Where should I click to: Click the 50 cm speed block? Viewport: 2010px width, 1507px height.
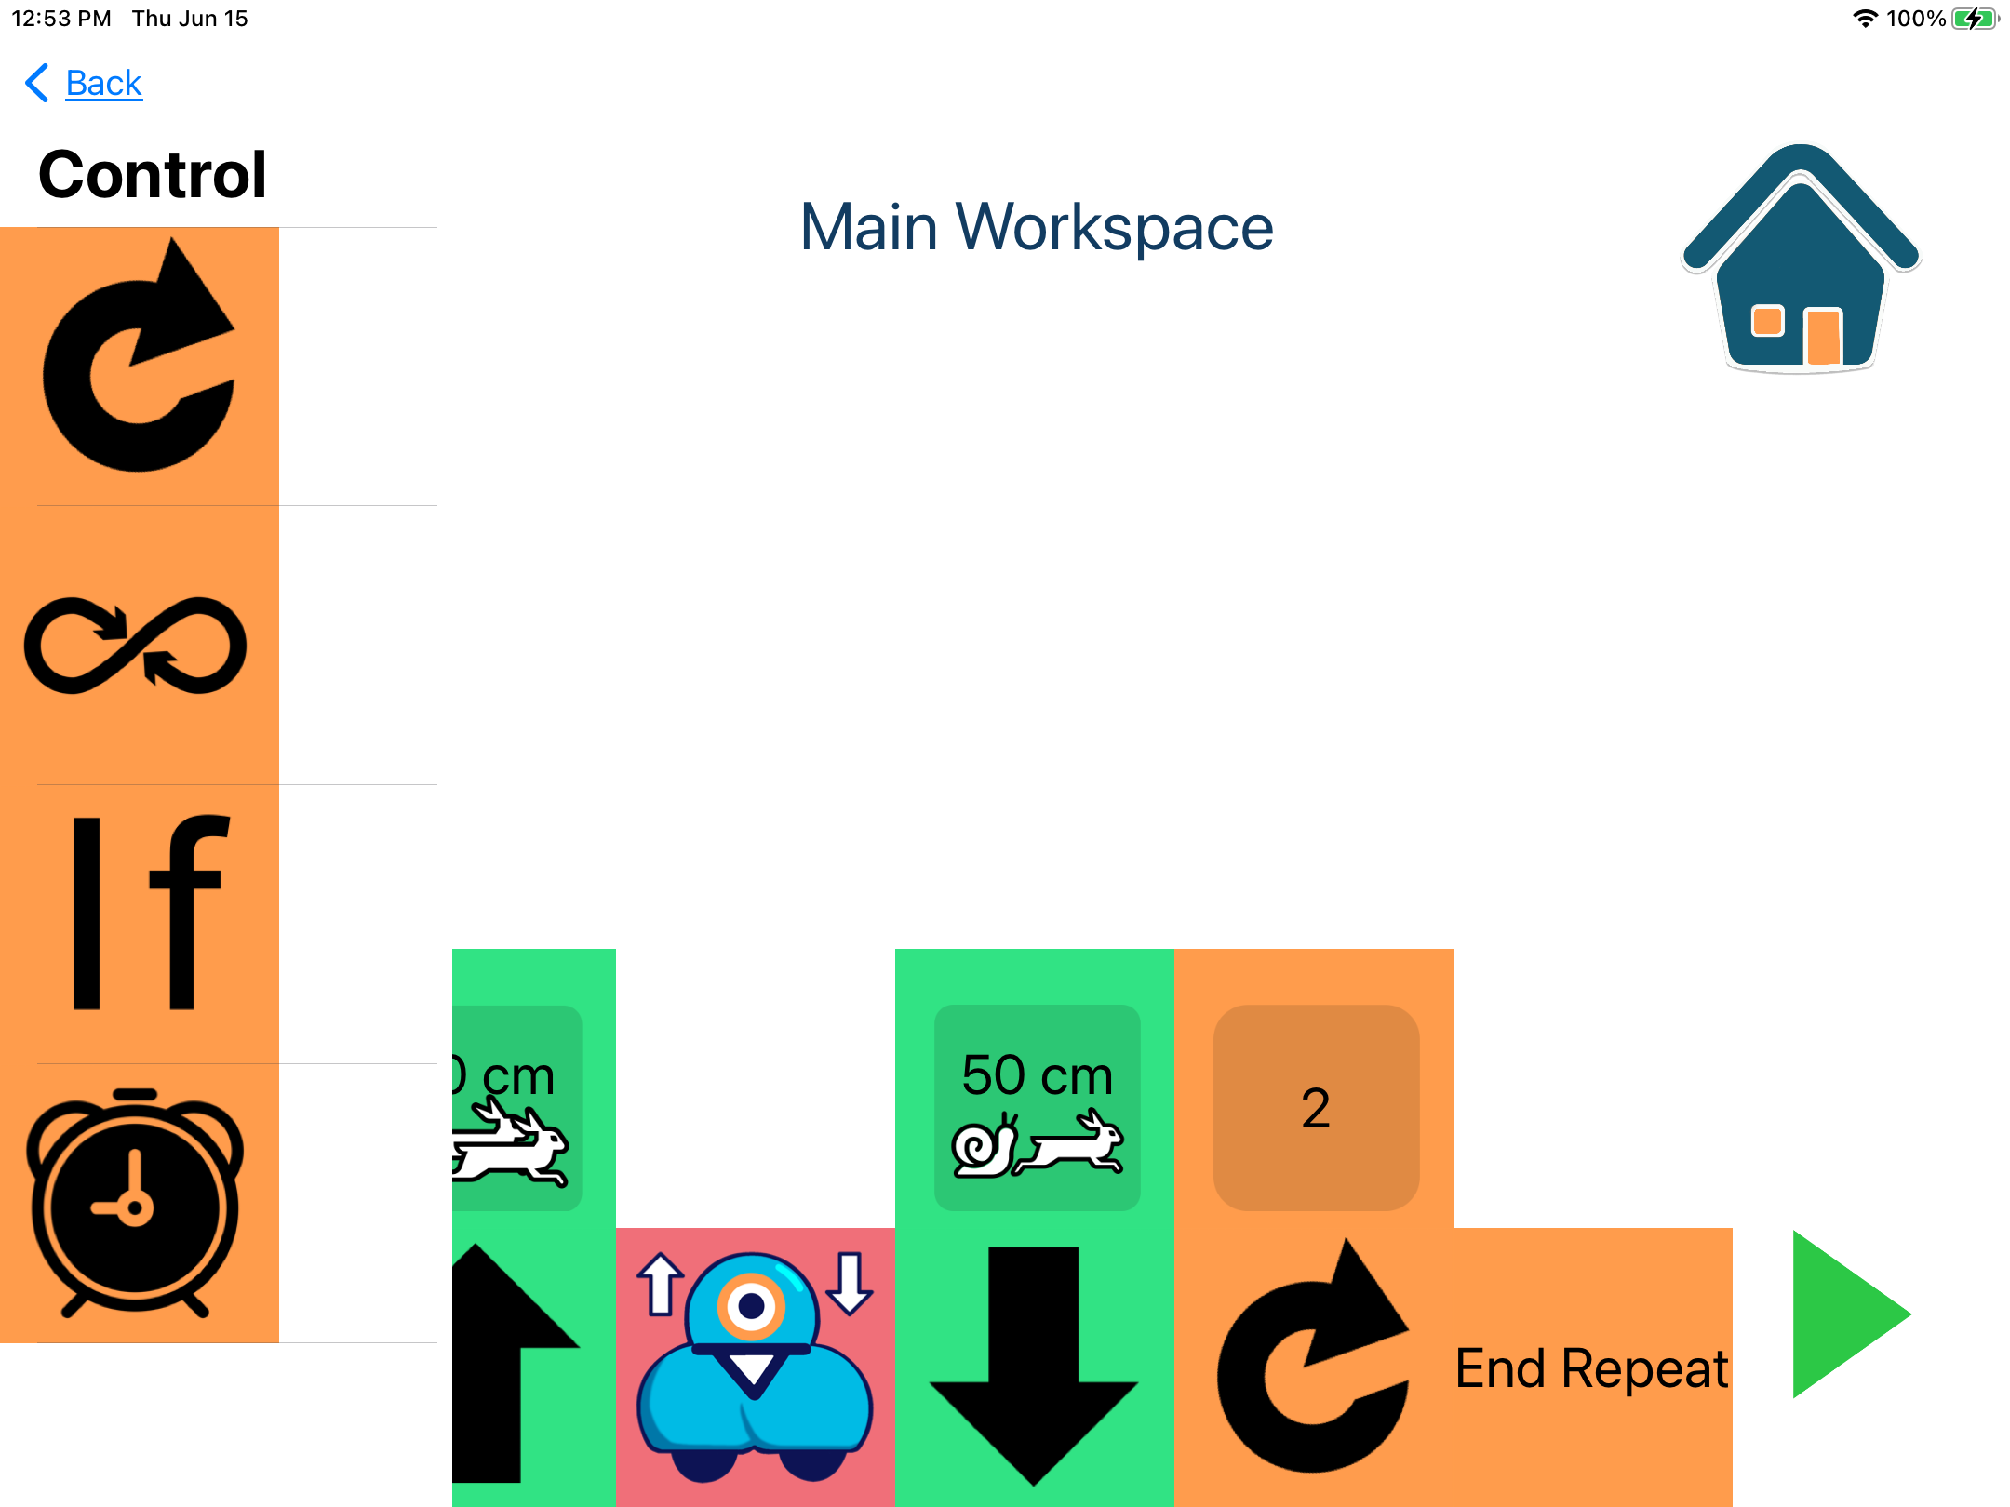point(1035,1108)
